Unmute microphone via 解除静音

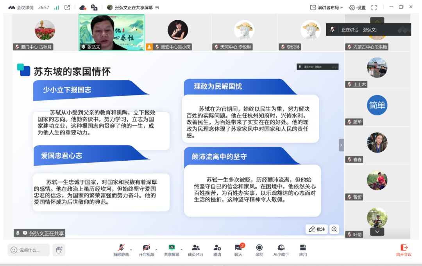[x=122, y=250]
